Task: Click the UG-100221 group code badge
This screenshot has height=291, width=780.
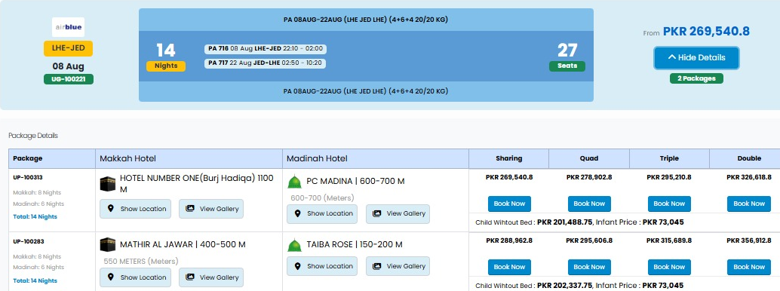Action: pyautogui.click(x=69, y=79)
